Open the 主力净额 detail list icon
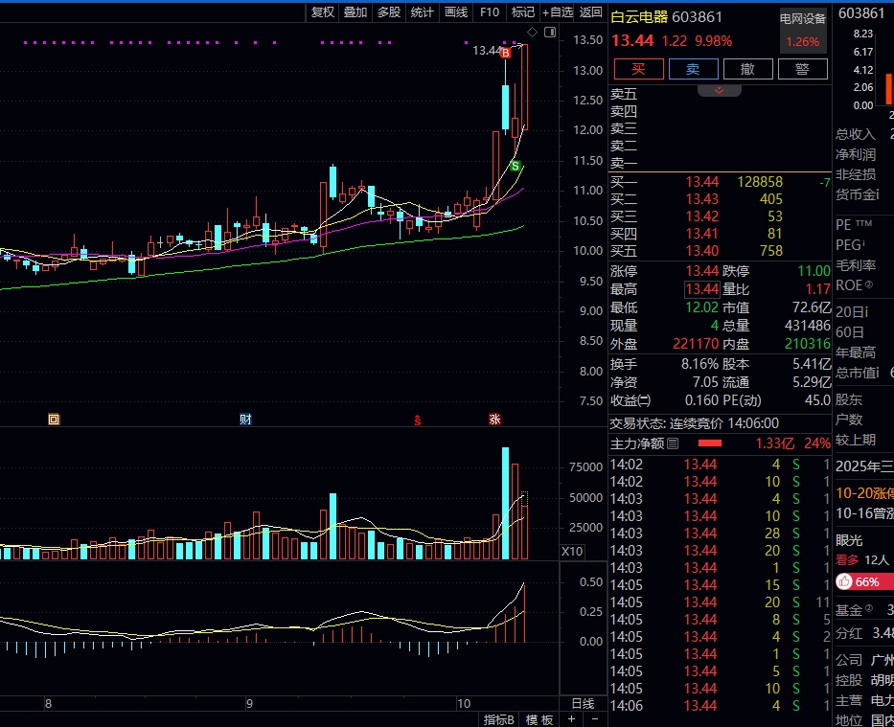 (673, 443)
